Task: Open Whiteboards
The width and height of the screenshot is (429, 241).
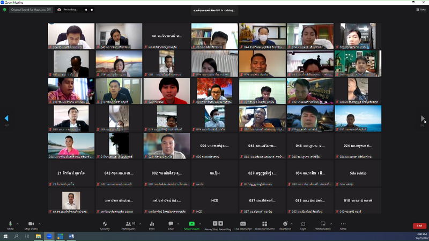Action: click(x=323, y=225)
